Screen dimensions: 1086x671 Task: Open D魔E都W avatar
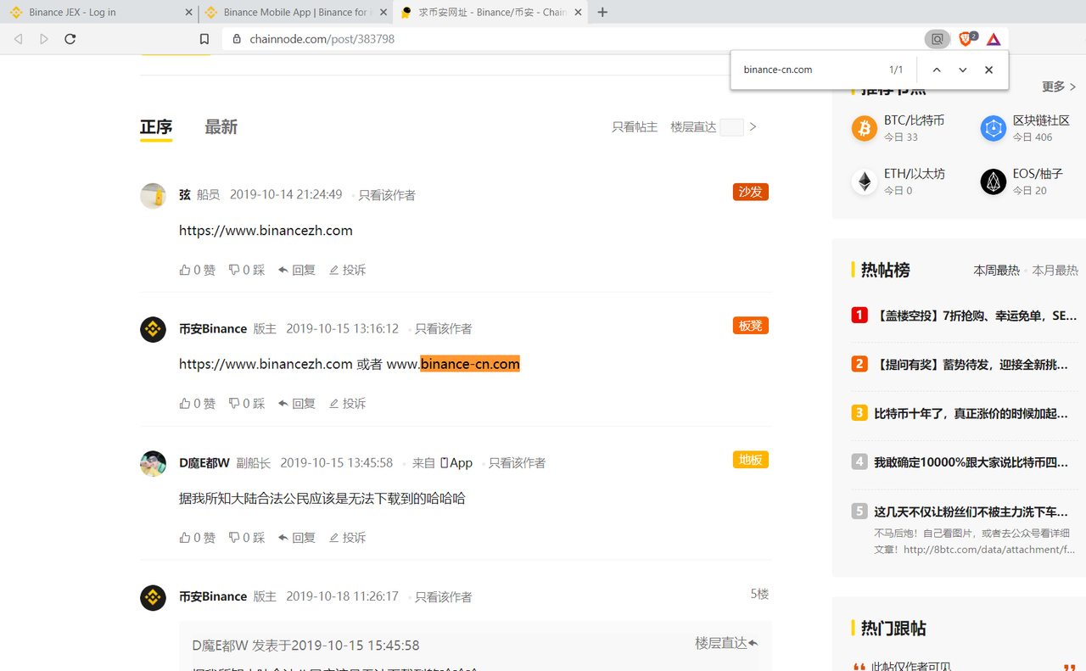pyautogui.click(x=153, y=463)
